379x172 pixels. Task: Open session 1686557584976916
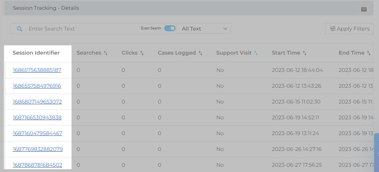click(37, 86)
